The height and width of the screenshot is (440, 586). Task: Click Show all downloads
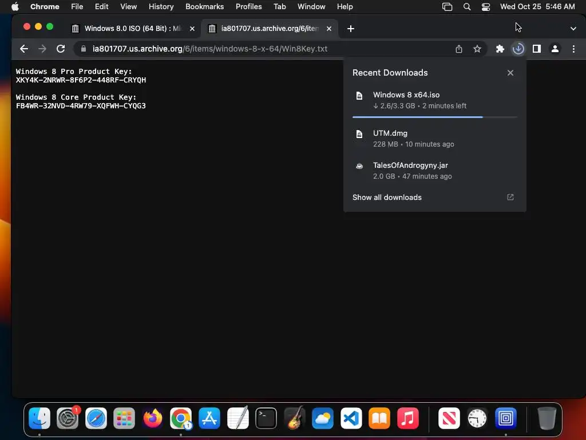(x=387, y=197)
